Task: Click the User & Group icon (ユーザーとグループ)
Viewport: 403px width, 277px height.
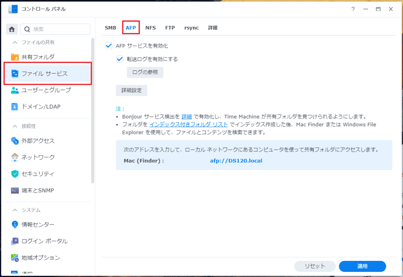Action: pos(15,90)
